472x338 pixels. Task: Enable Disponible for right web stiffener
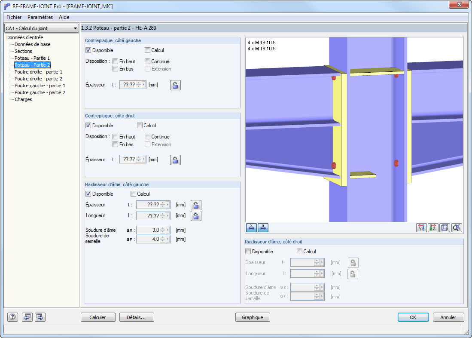[248, 252]
